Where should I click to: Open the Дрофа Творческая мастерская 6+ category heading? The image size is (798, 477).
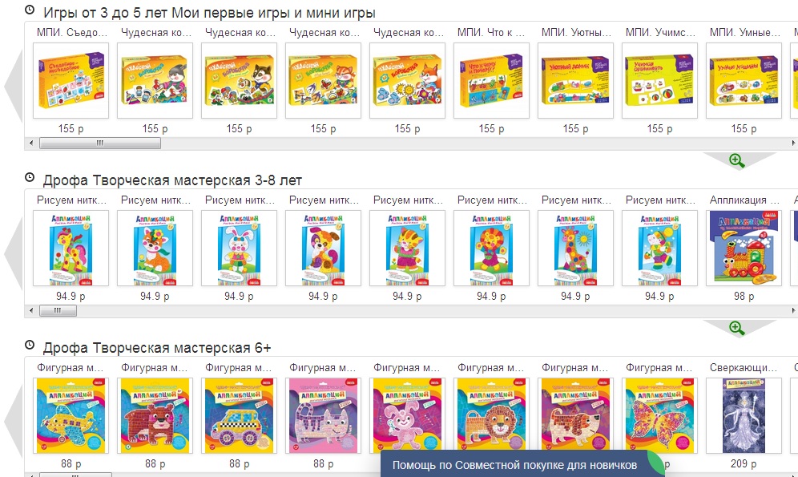click(x=157, y=348)
